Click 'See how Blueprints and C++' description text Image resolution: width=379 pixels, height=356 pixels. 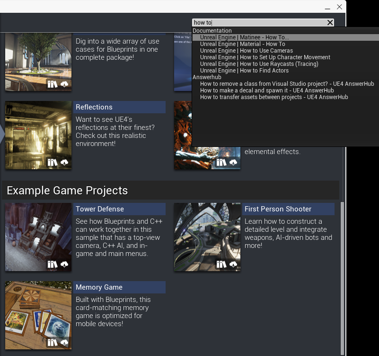point(119,237)
